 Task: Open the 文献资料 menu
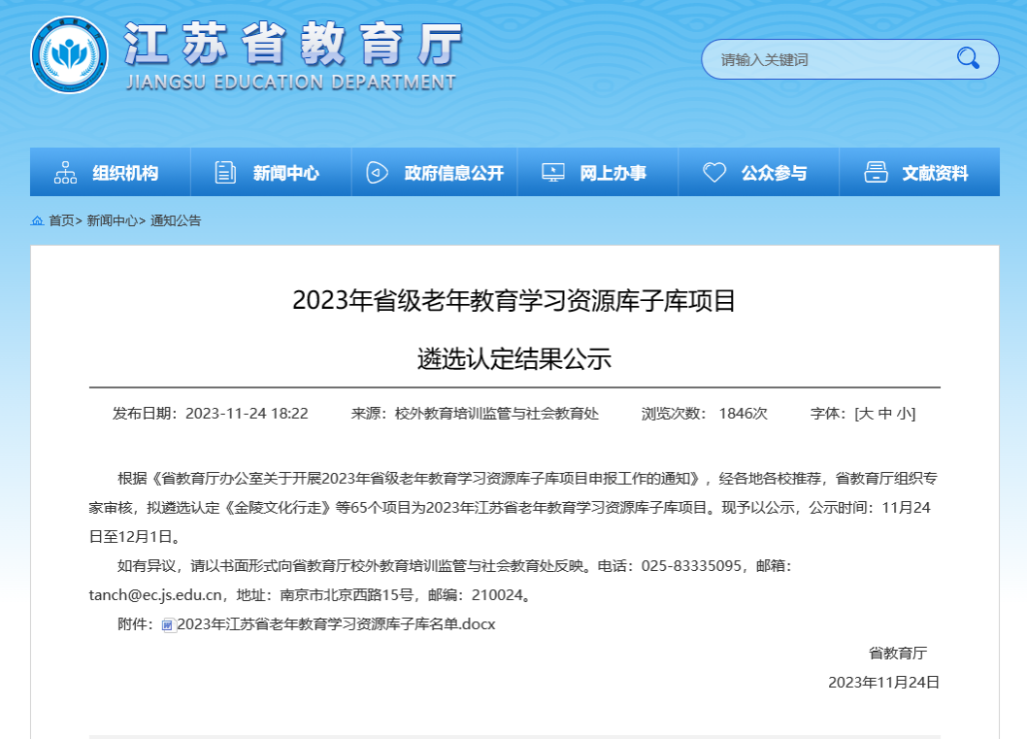919,172
